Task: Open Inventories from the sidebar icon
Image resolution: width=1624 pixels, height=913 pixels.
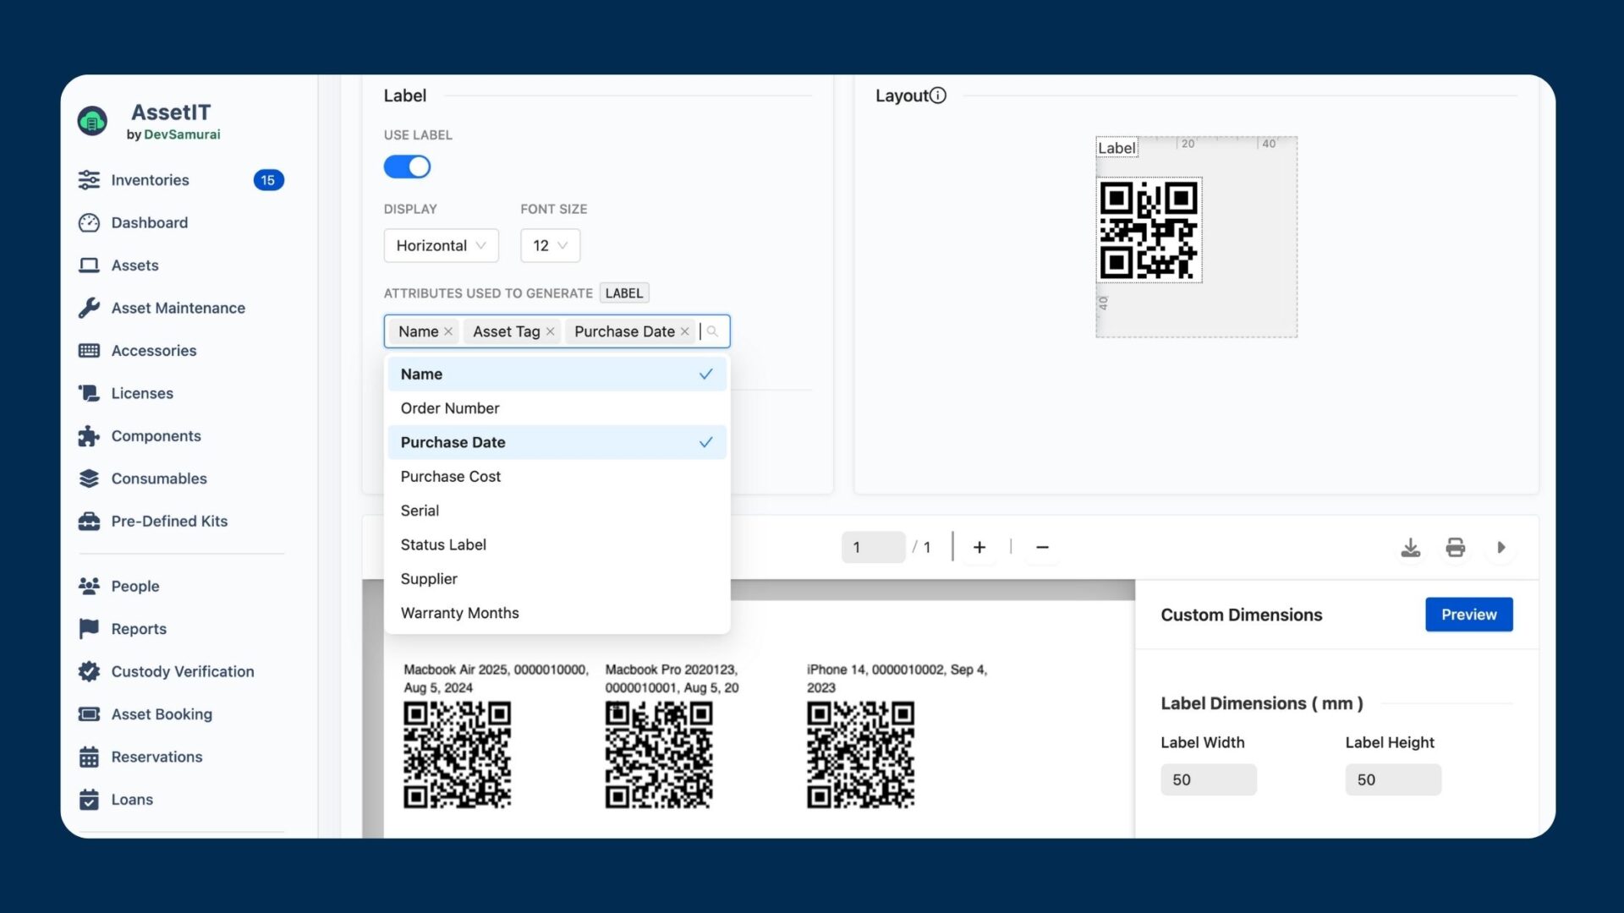Action: click(89, 180)
